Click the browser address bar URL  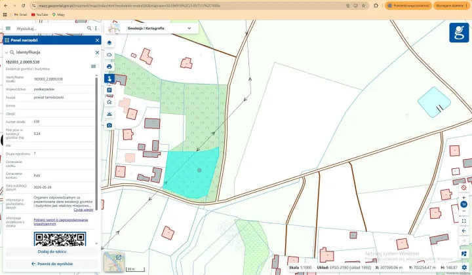click(129, 5)
